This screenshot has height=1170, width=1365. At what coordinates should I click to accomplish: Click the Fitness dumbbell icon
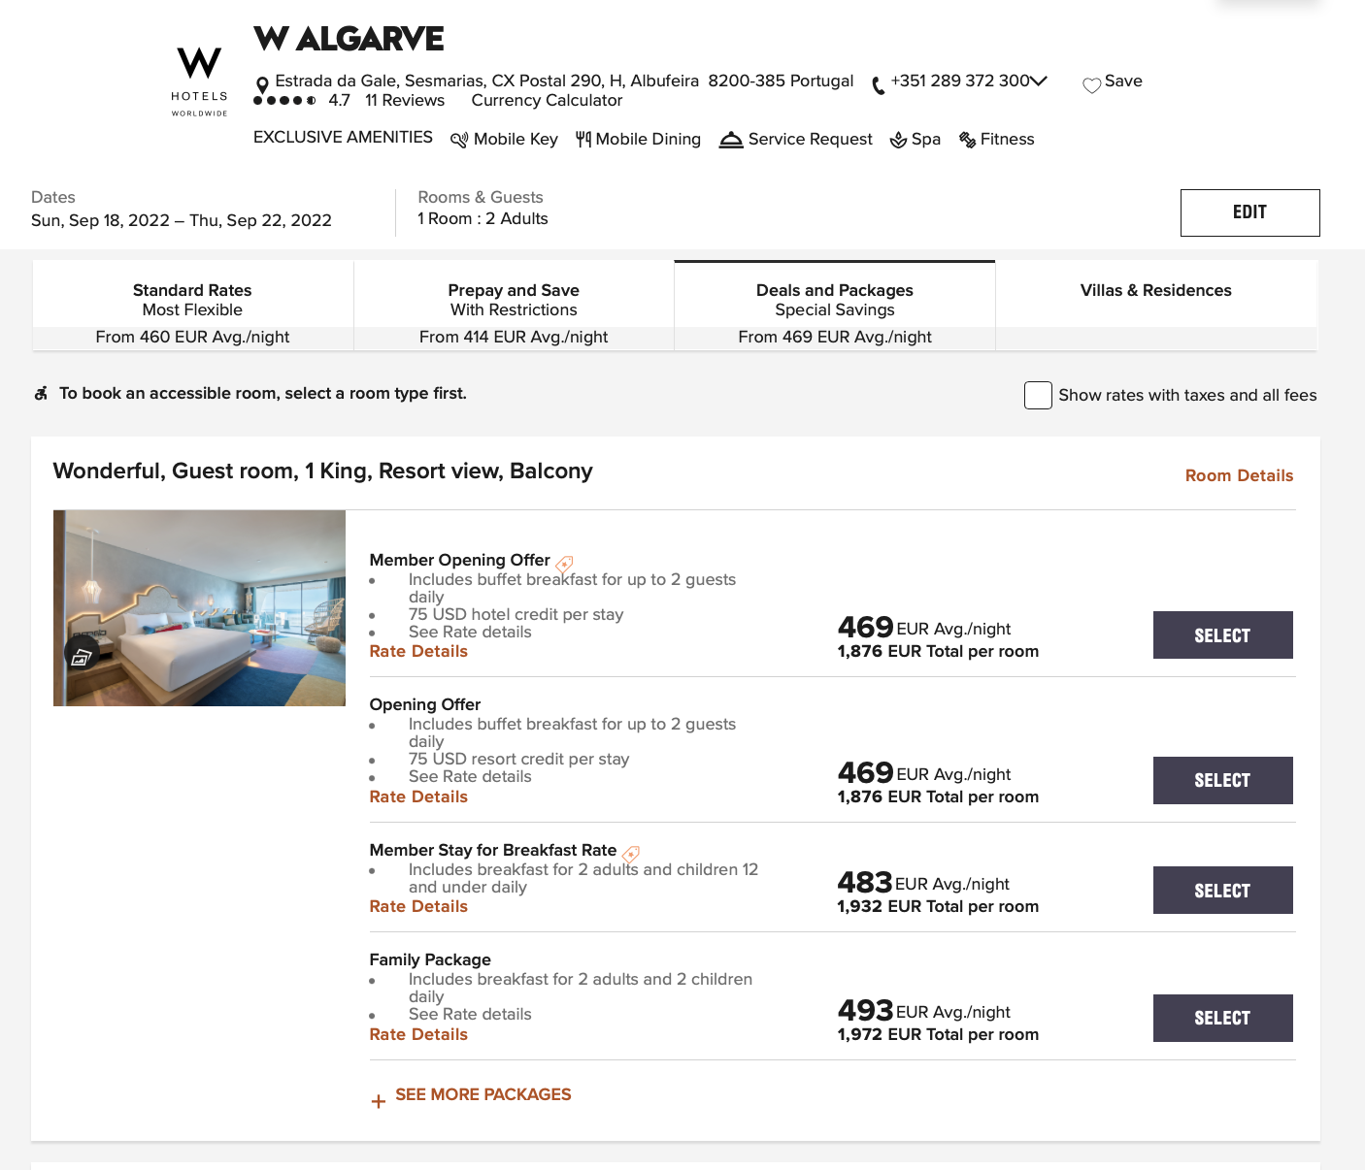click(967, 140)
